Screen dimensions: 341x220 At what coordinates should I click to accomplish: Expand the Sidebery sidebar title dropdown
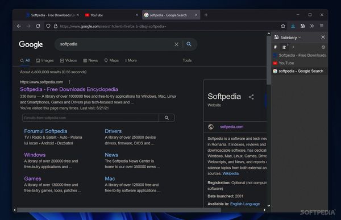pos(290,38)
